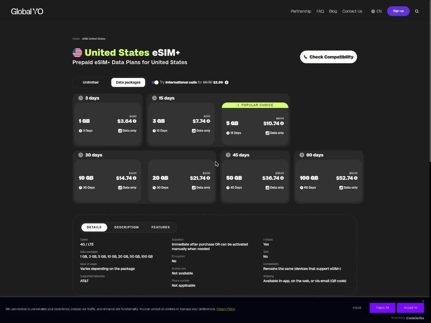Click the AT&T supported network text
Viewport: 431px width, 323px height.
tap(84, 281)
